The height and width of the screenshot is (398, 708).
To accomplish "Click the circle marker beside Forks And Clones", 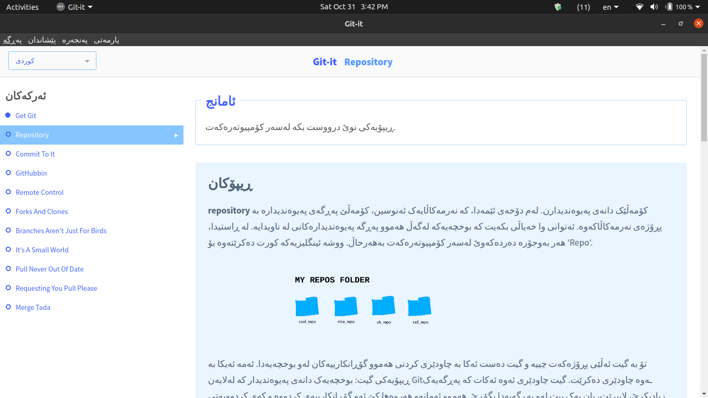I will 8,211.
